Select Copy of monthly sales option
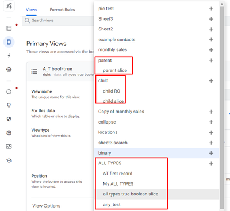The width and height of the screenshot is (230, 211). [x=121, y=112]
